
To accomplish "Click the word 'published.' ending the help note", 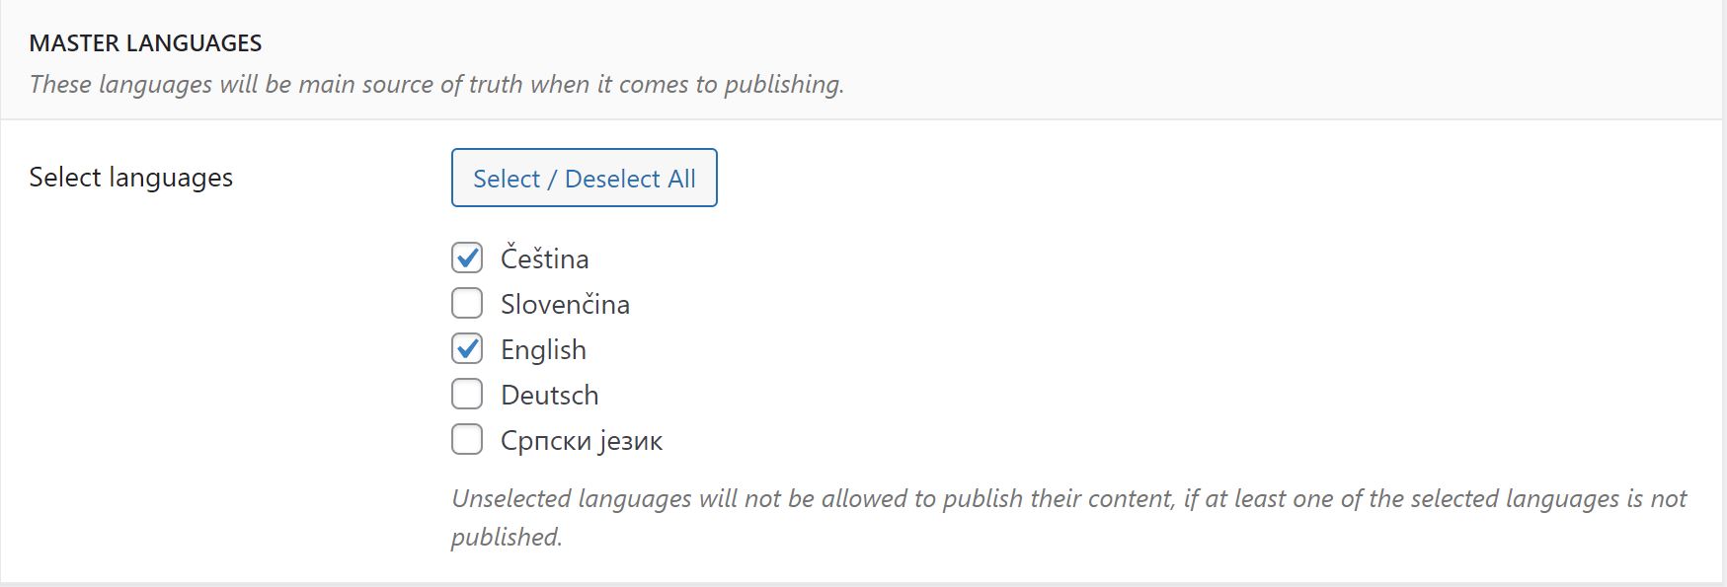I will [x=507, y=537].
